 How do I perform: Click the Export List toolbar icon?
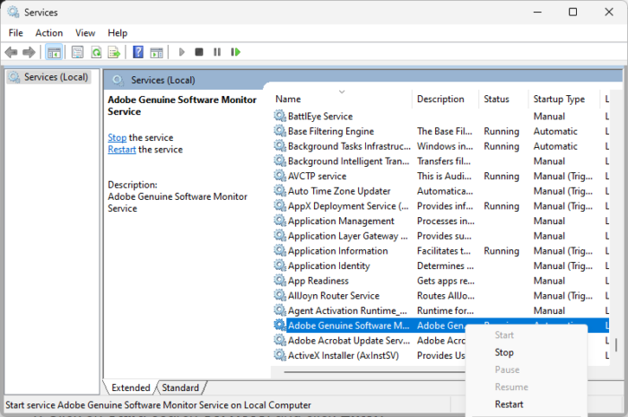click(114, 52)
